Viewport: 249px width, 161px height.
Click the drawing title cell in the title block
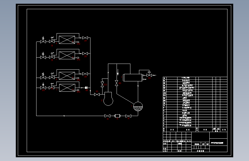coord(218,143)
